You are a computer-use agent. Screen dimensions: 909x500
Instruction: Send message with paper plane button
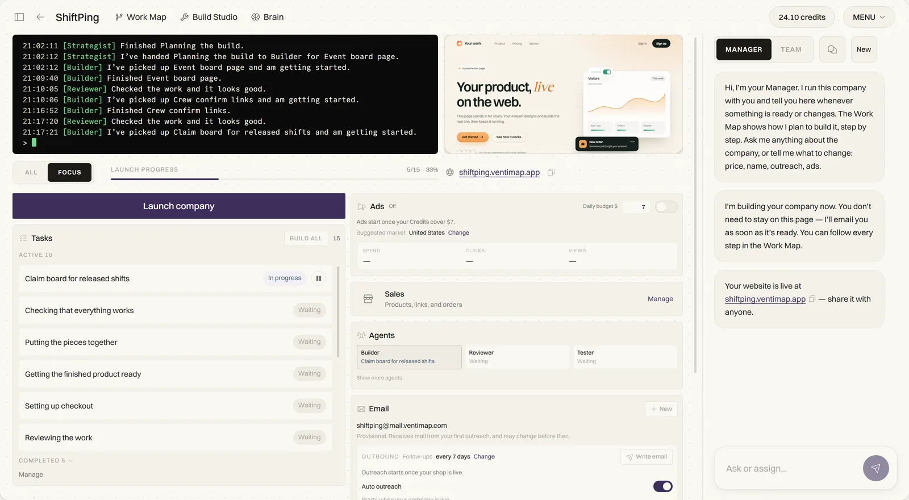click(x=875, y=469)
